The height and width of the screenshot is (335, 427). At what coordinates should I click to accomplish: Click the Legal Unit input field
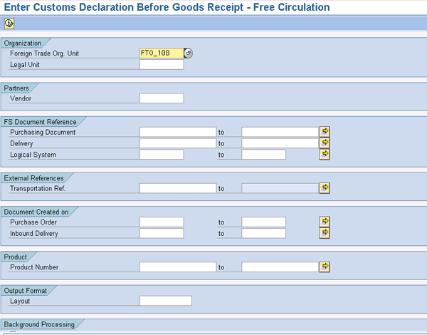pos(162,64)
